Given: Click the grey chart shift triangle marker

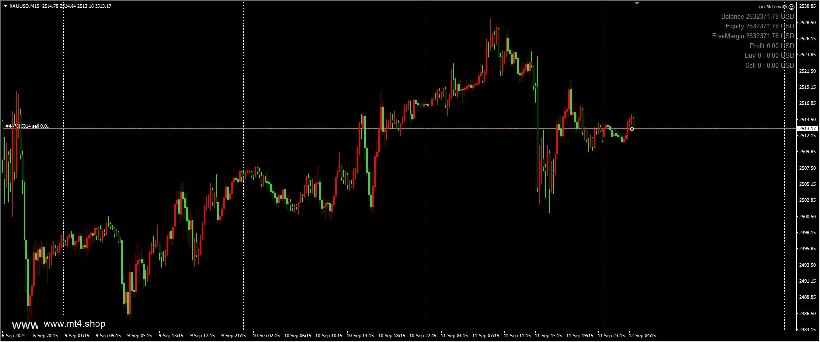Looking at the screenshot, I should pyautogui.click(x=637, y=4).
